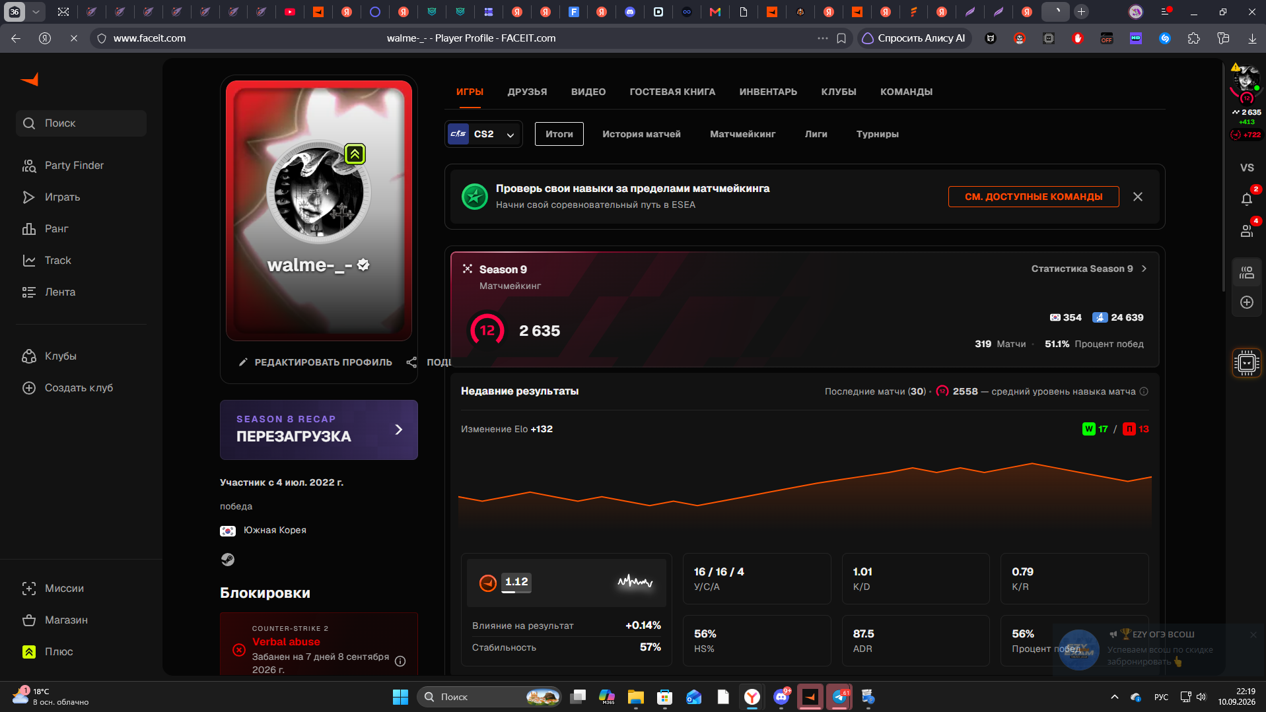Bookmark this page in address bar

841,38
